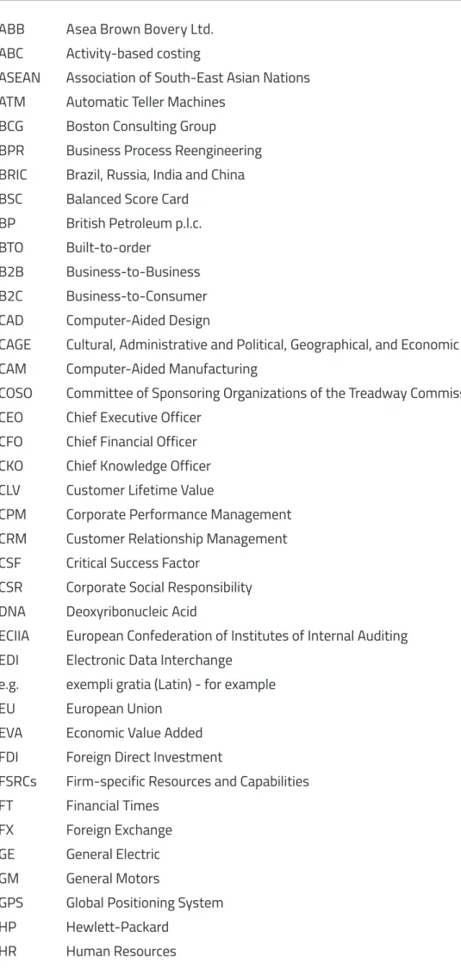Click the ECIIA abbreviation
Viewport: 461px width, 975px height.
(x=15, y=637)
